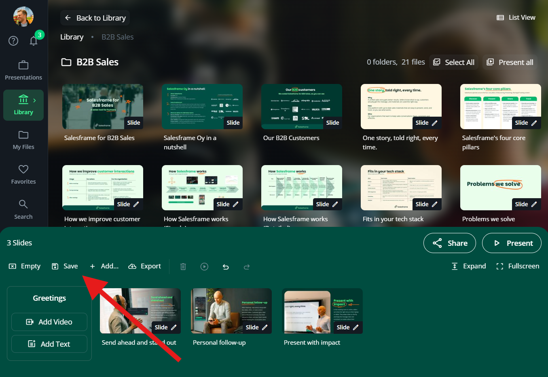Click the Present button in bottom panel
This screenshot has height=377, width=548.
click(512, 243)
